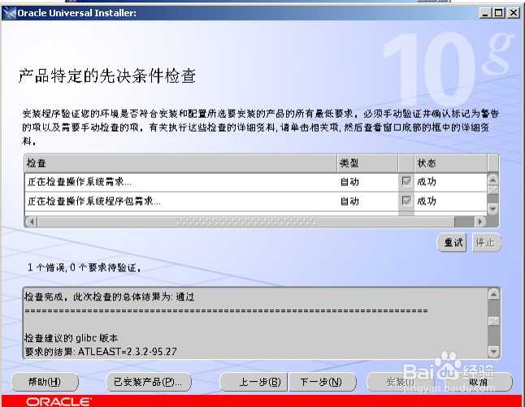Minimize the Oracle Universal Installer window
This screenshot has width=525, height=407.
485,13
